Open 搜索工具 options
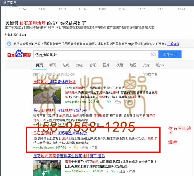 tap(152, 75)
